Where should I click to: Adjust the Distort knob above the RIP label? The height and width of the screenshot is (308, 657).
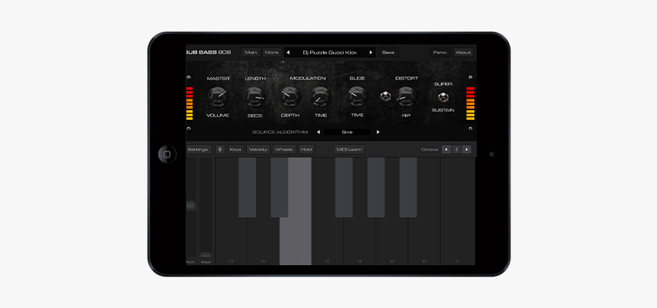click(x=406, y=97)
